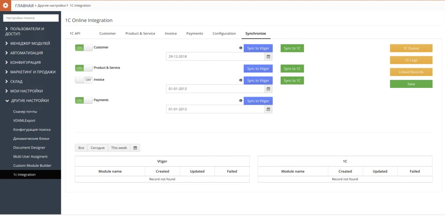Filter the log by Сегодня

97,148
